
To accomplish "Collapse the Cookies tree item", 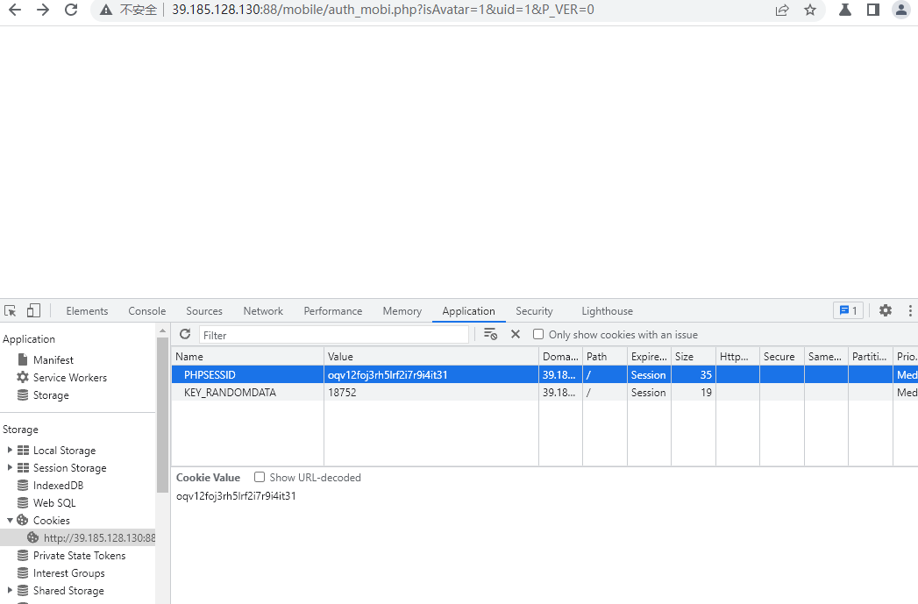I will click(x=11, y=520).
